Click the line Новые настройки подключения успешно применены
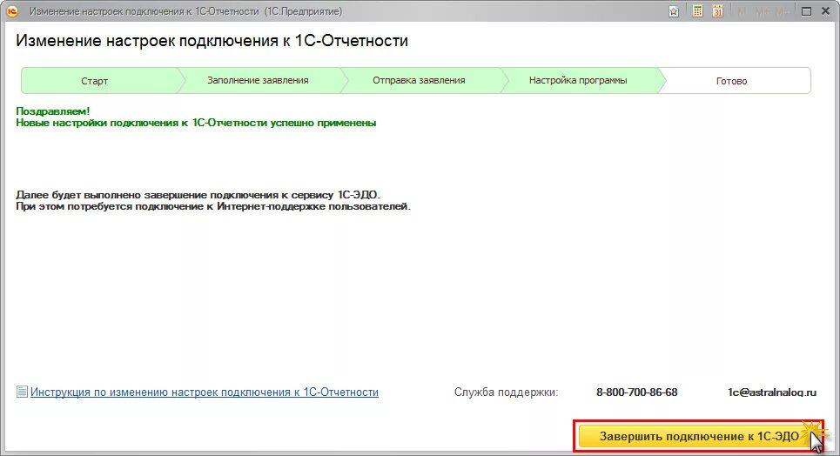 click(196, 124)
